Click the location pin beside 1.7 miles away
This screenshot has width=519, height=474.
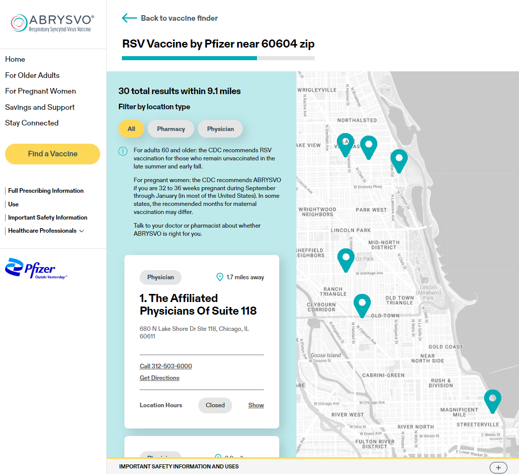coord(220,277)
